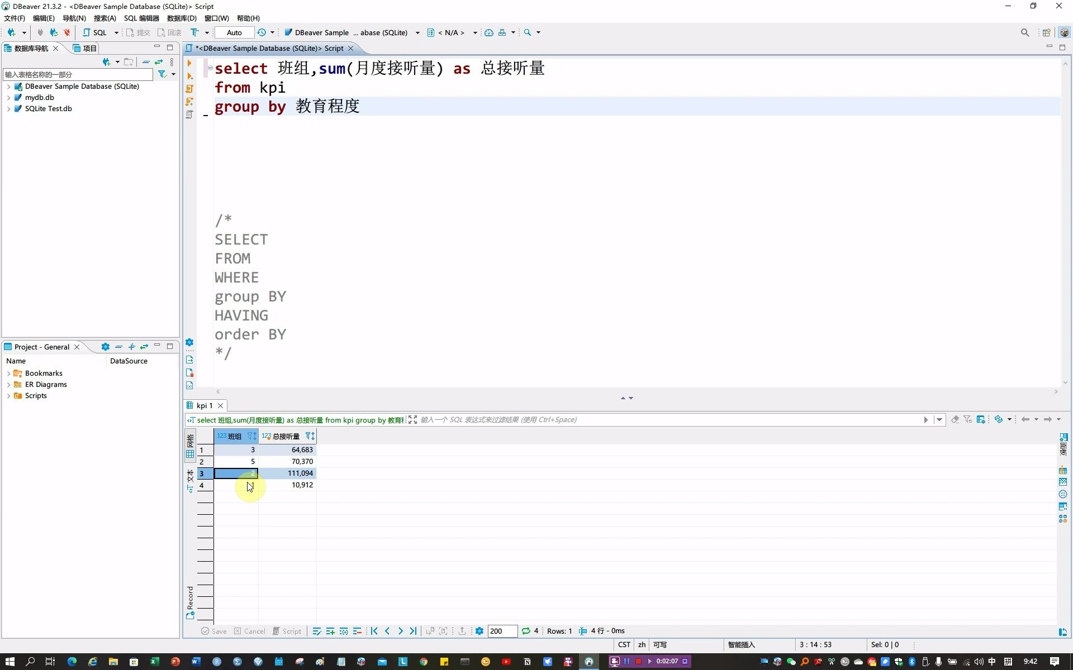1073x670 pixels.
Task: Click the fetch size 200 field
Action: [501, 631]
